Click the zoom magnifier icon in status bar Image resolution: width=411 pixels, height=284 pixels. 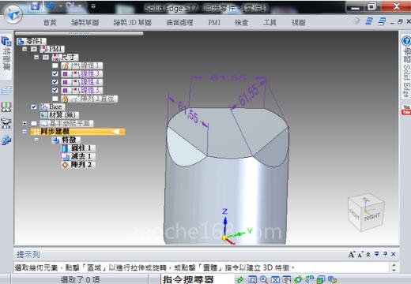pos(263,279)
